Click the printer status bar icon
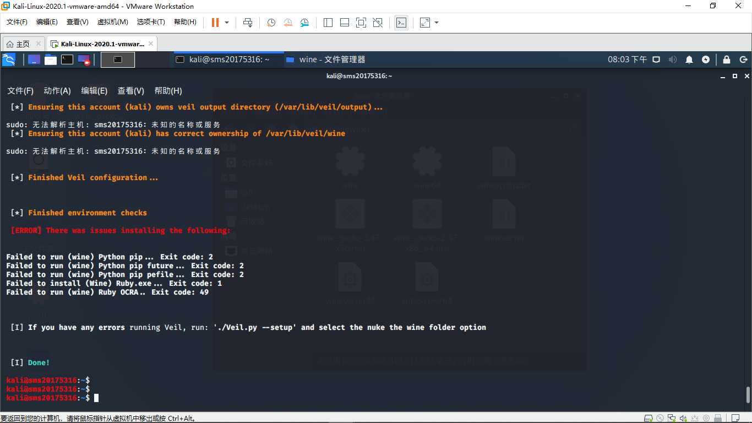Screen dimensions: 752x423 (706, 419)
